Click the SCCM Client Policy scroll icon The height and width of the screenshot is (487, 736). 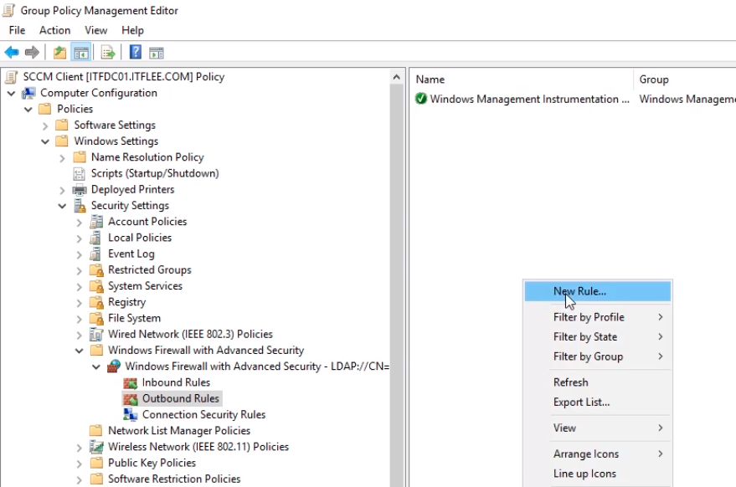point(11,77)
